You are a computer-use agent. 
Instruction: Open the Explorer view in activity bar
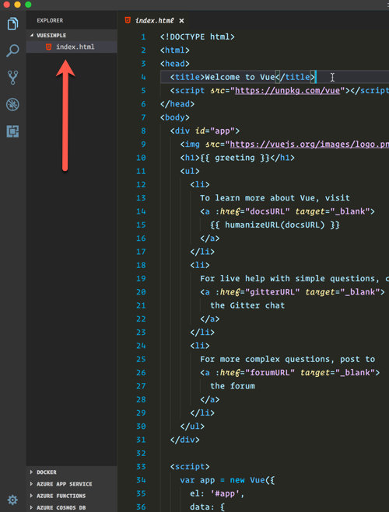12,23
